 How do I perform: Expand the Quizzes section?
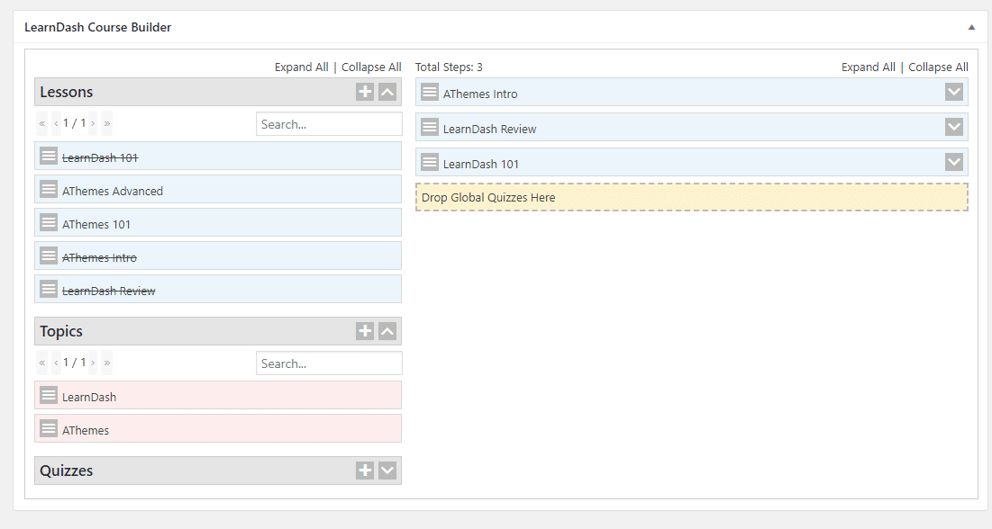point(387,471)
